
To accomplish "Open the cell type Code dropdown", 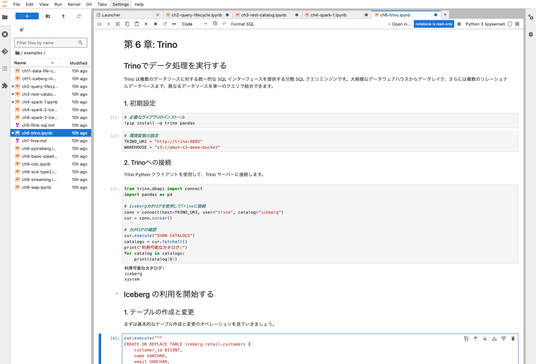I will [x=194, y=24].
